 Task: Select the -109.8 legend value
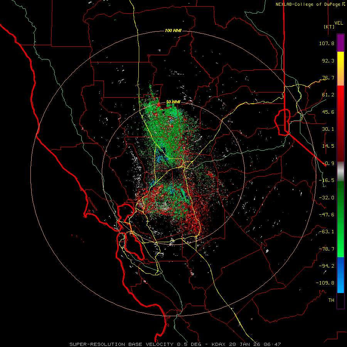325,283
